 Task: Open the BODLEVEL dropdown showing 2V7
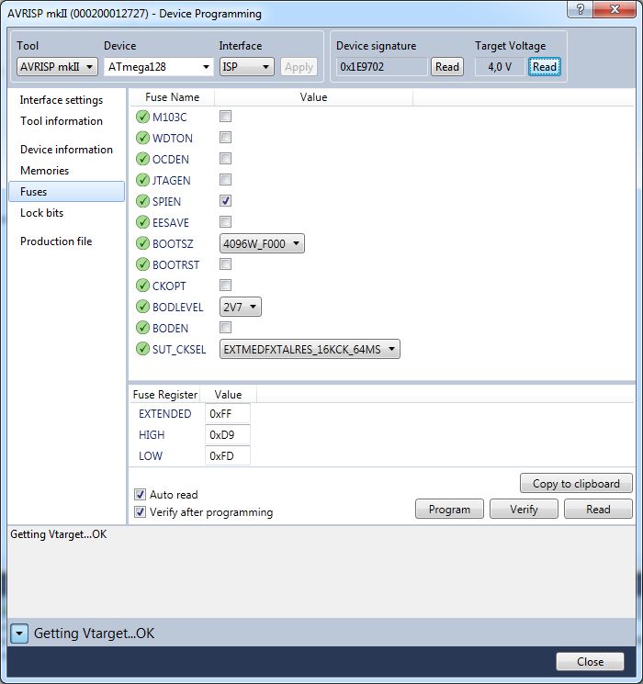pyautogui.click(x=241, y=307)
